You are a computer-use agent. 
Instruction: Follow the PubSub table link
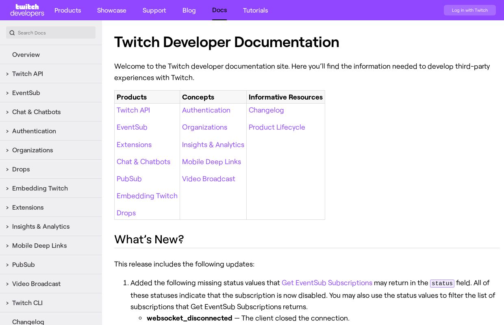(129, 179)
